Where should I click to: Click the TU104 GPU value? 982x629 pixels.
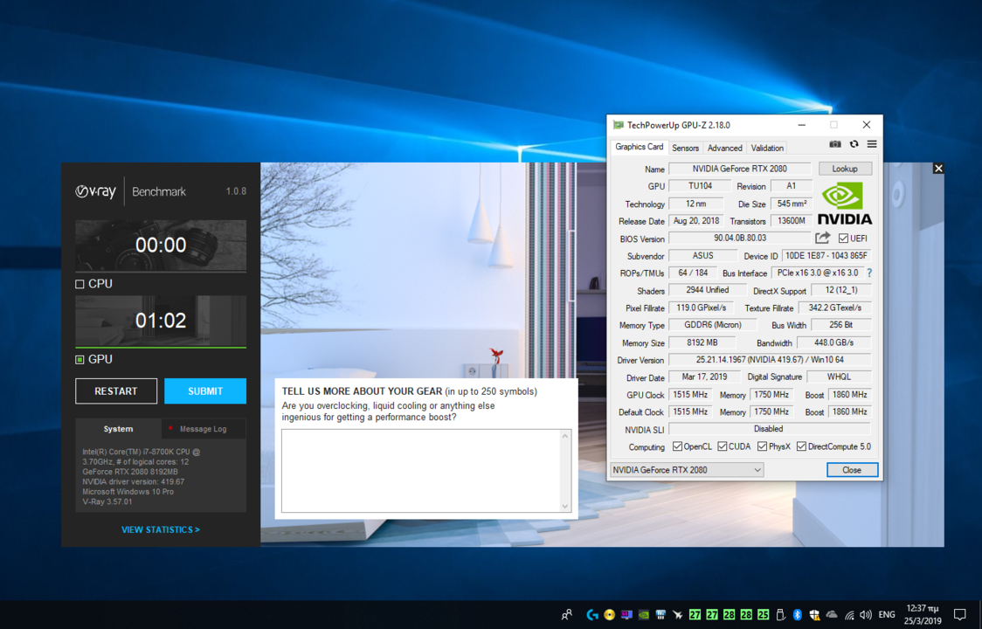[x=700, y=186]
